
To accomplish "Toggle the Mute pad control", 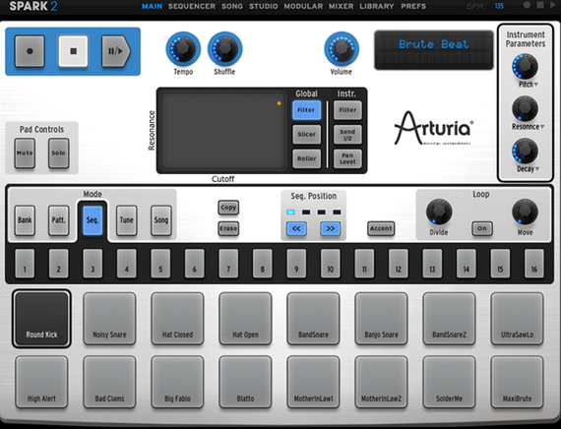I will pos(25,153).
